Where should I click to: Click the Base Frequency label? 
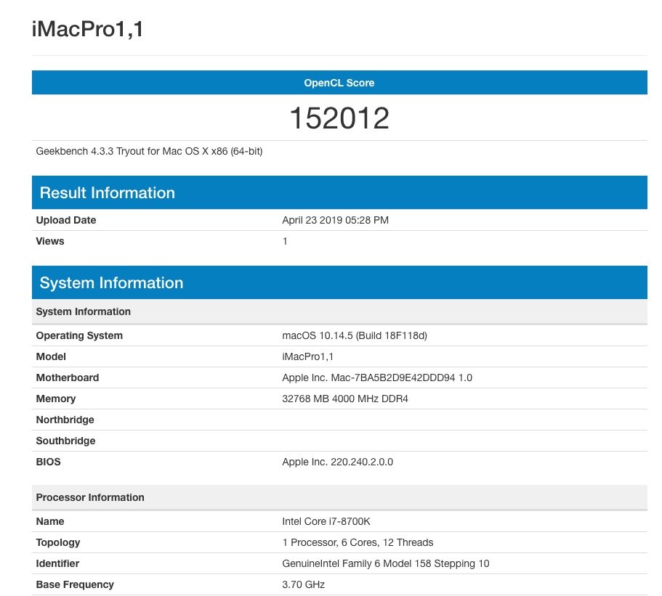pos(75,585)
